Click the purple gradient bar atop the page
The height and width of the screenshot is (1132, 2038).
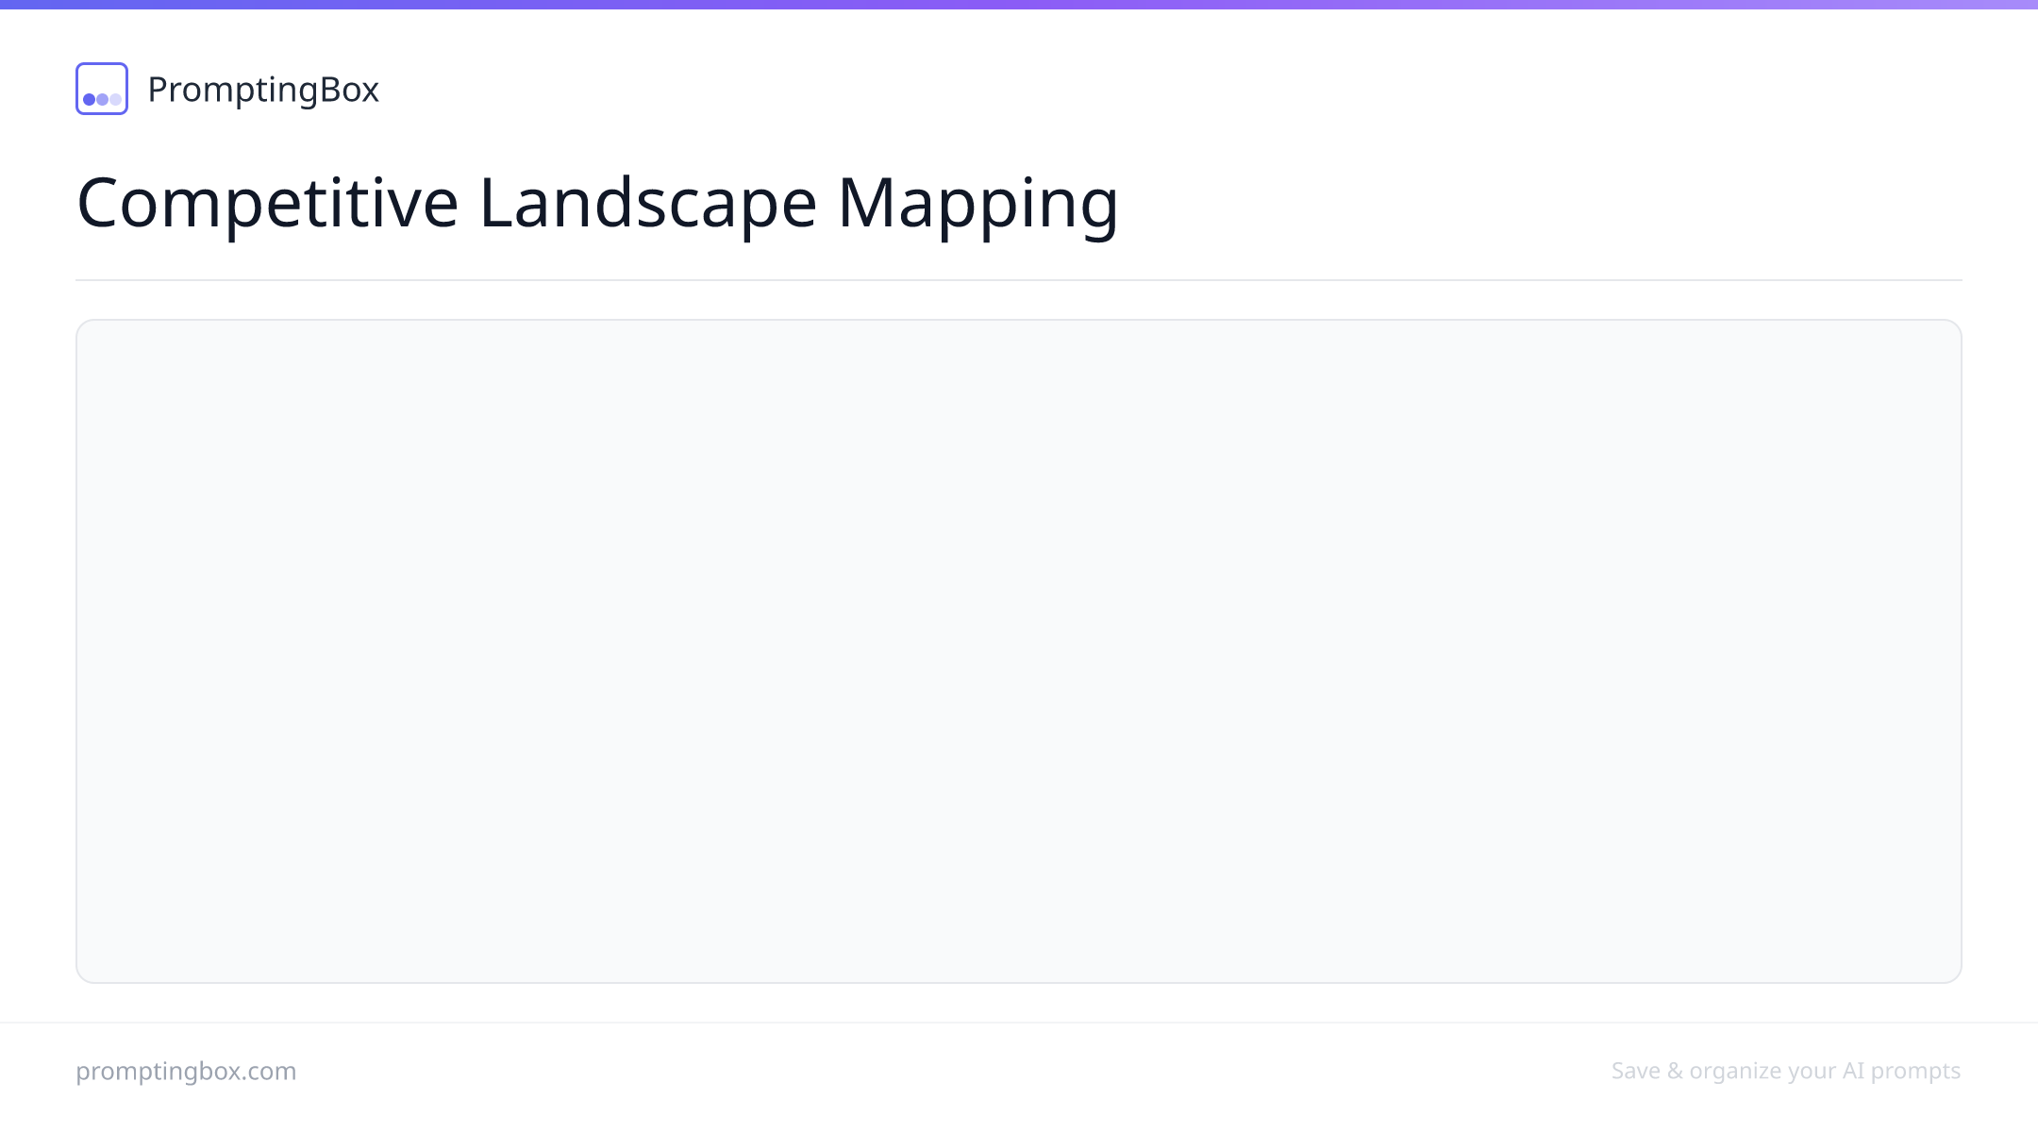click(1019, 5)
